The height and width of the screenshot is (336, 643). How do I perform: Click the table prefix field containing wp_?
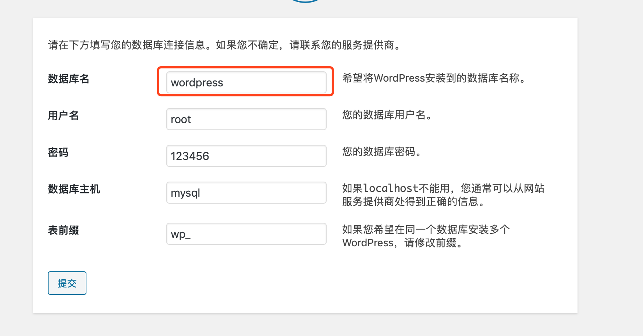point(246,234)
